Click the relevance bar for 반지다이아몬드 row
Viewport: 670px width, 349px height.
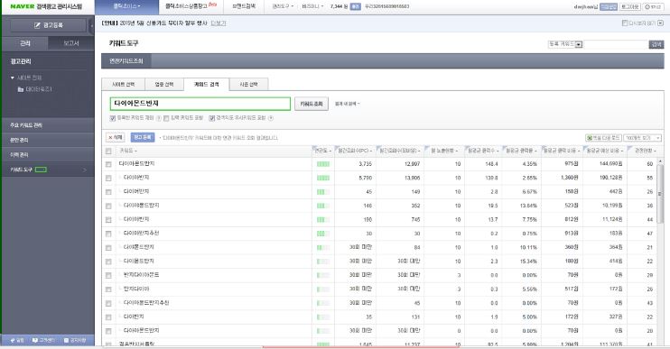pos(323,275)
